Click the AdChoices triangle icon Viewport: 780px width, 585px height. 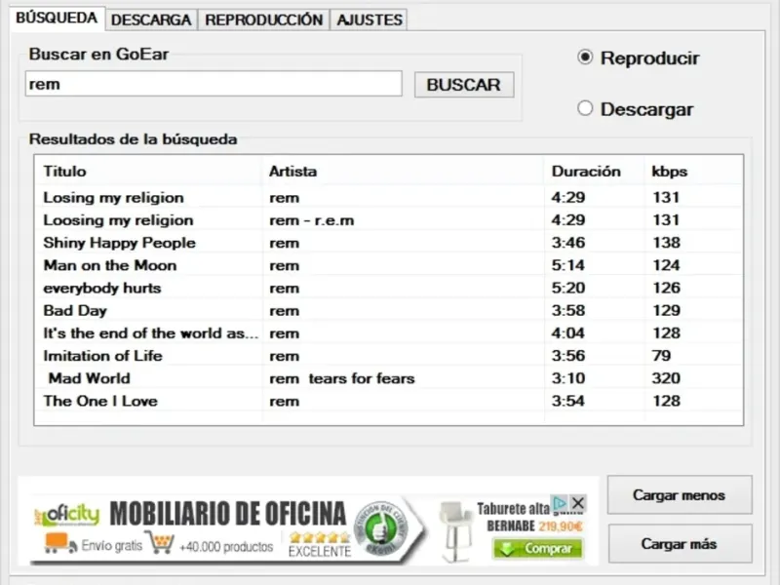pos(560,502)
